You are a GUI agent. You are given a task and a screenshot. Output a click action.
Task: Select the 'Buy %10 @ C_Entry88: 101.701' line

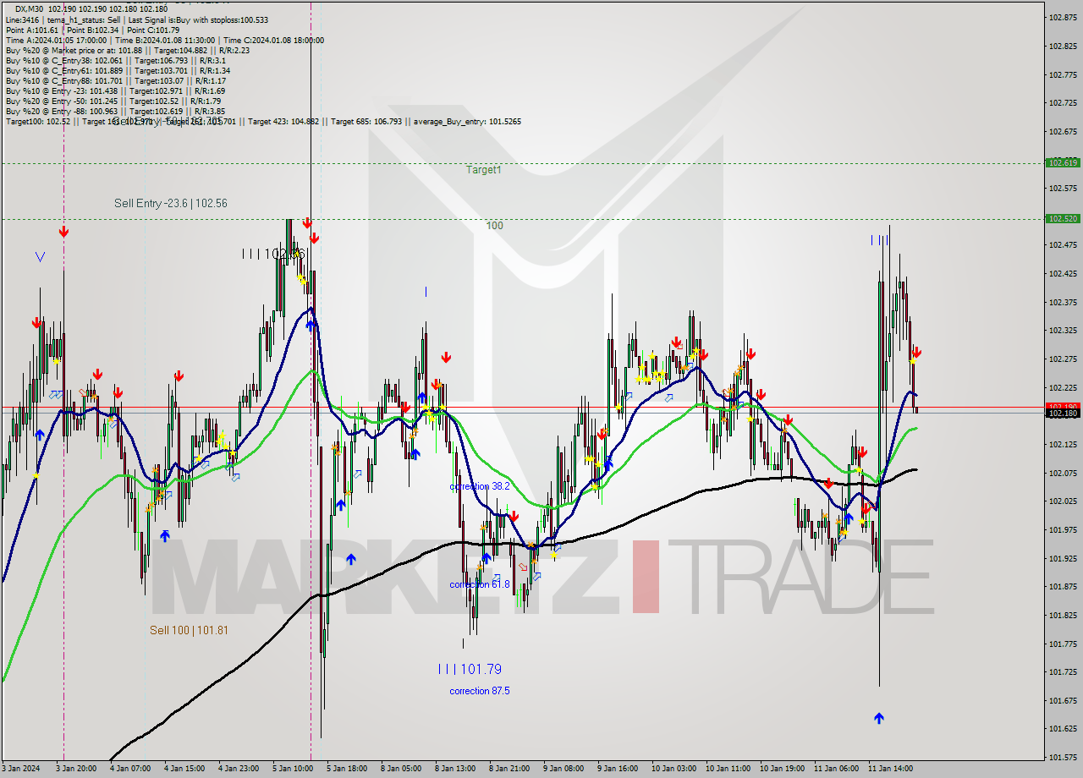pyautogui.click(x=114, y=80)
